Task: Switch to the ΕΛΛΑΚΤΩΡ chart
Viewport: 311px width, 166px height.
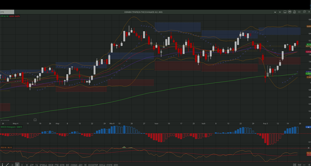Action: click(93, 165)
